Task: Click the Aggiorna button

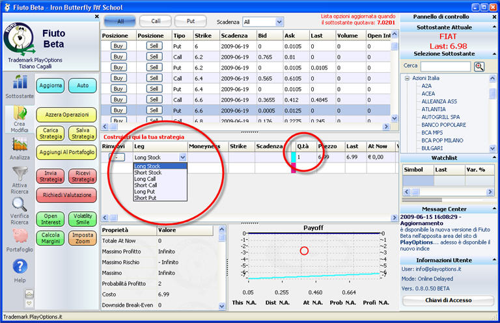Action: point(50,86)
